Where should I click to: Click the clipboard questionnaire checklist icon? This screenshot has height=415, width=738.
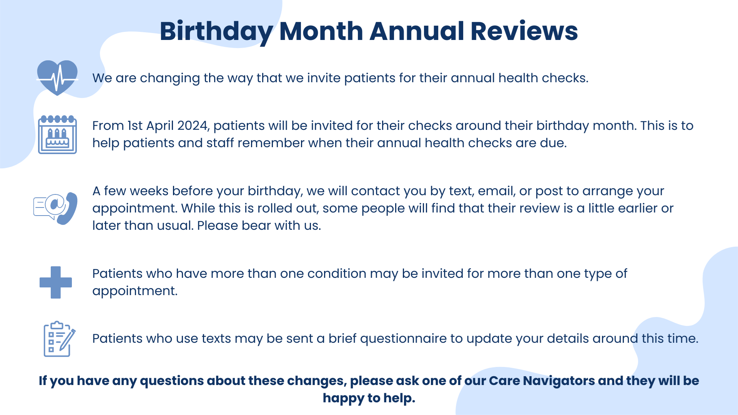(x=58, y=339)
